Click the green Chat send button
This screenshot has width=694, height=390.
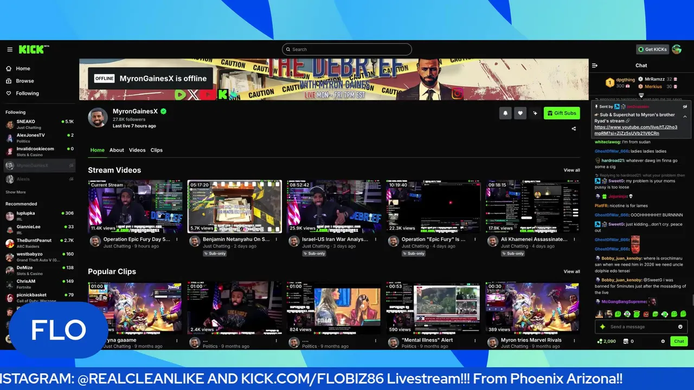[x=679, y=341]
